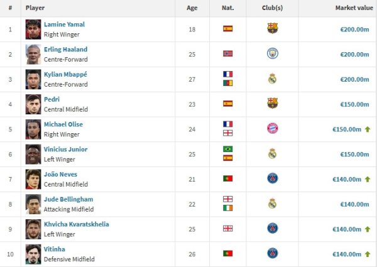Click Brazil flag in Vinicius Junior row

227,149
